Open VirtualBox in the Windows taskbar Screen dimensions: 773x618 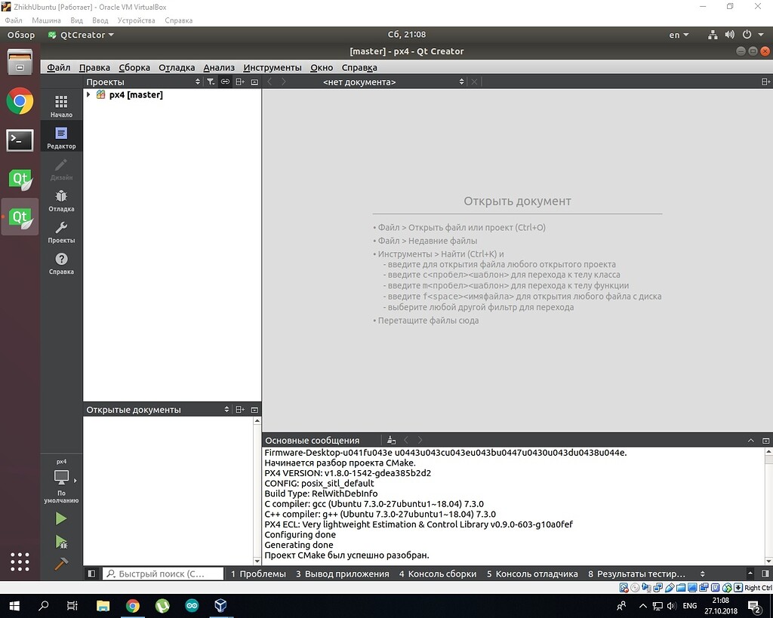[x=220, y=606]
